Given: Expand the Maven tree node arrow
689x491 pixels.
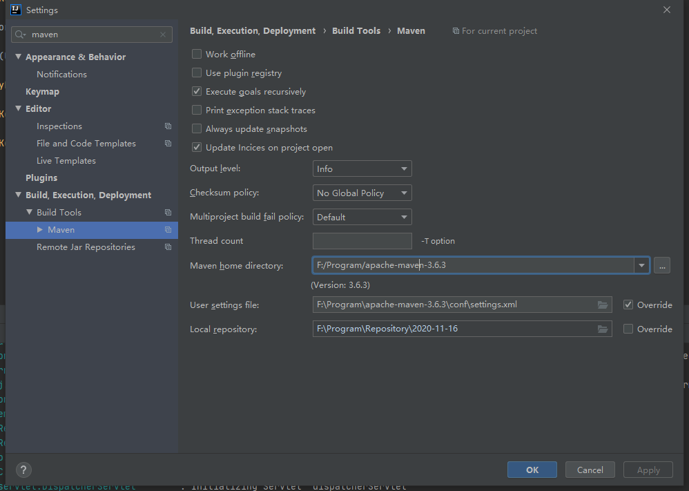Looking at the screenshot, I should pyautogui.click(x=40, y=230).
